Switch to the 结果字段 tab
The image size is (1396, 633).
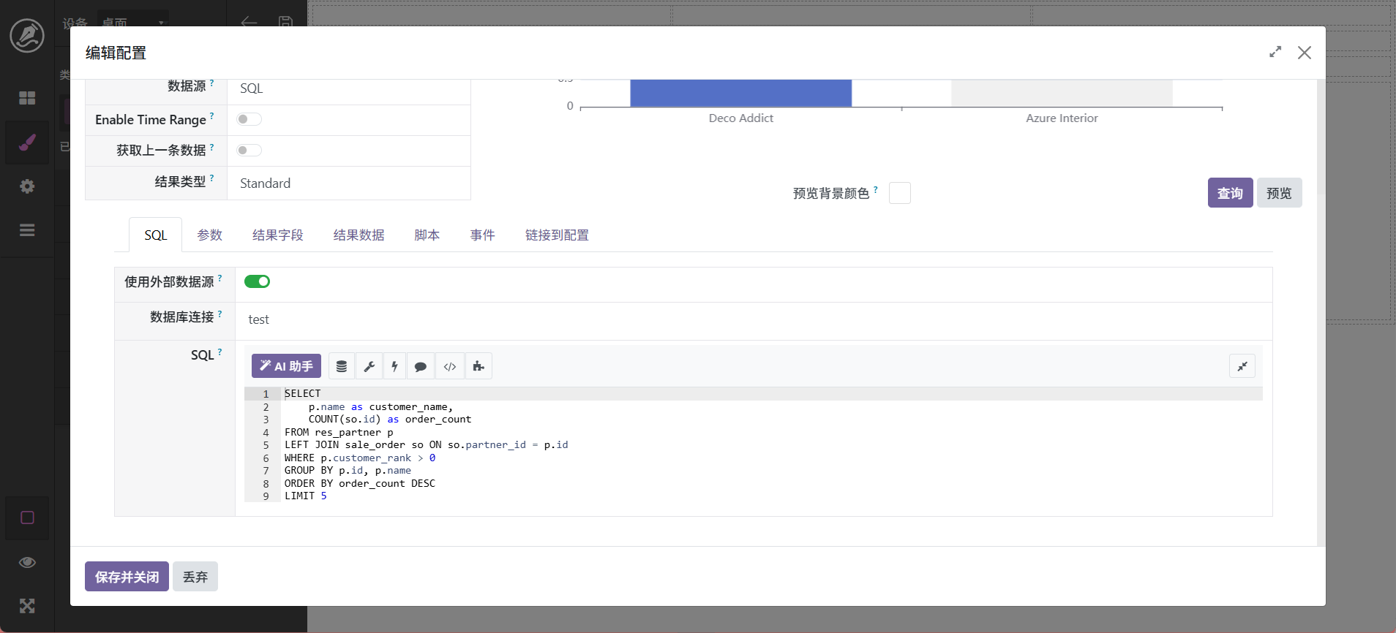[277, 235]
